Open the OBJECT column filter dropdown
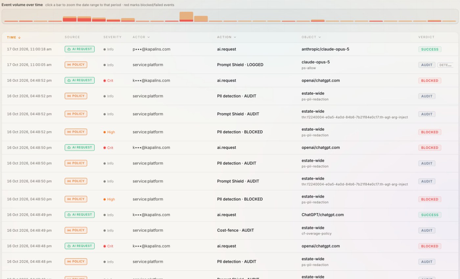 click(320, 37)
